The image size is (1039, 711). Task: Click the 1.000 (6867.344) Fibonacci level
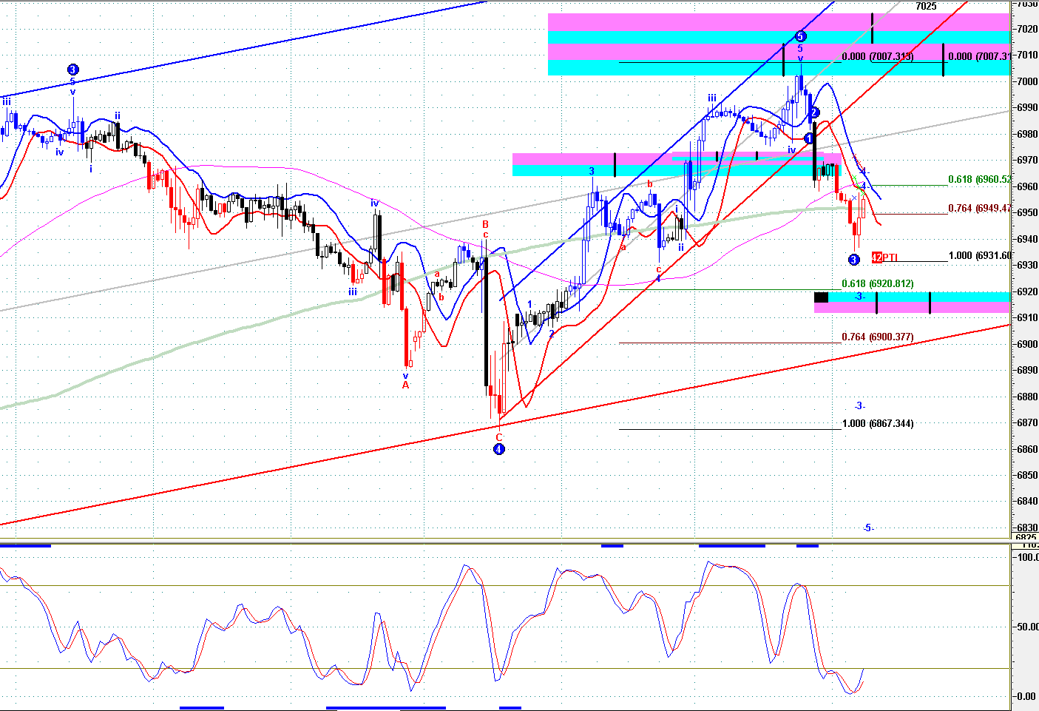[877, 424]
